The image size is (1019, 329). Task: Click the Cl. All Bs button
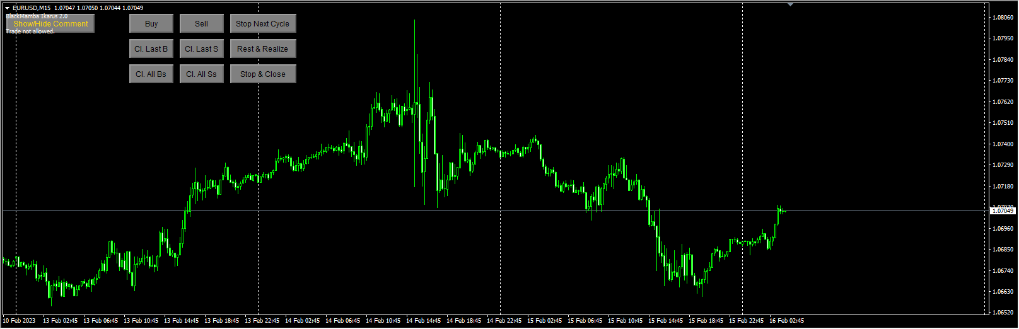(x=151, y=74)
